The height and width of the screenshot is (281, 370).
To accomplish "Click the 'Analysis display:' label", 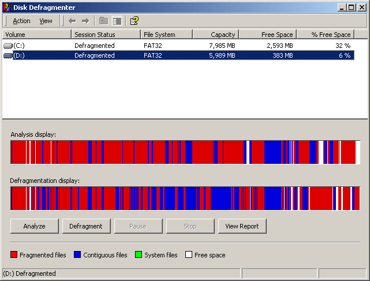I will pos(33,134).
